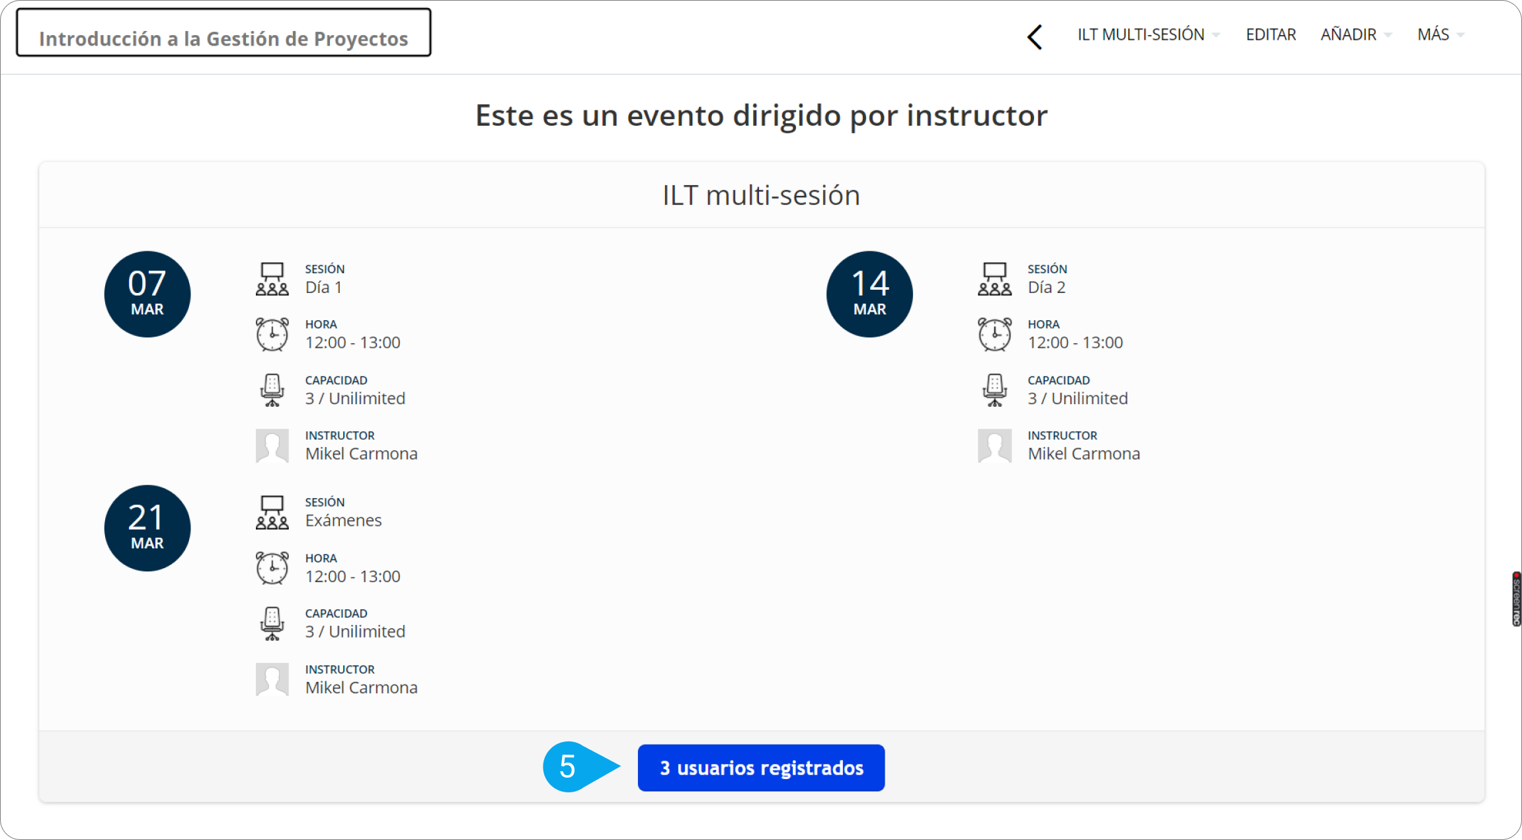
Task: Click the course title Introducción a la Gestión de Proyectos
Action: click(223, 38)
